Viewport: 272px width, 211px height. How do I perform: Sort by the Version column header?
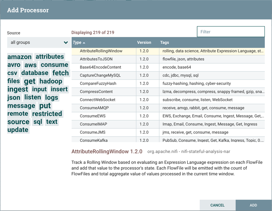[x=144, y=43]
